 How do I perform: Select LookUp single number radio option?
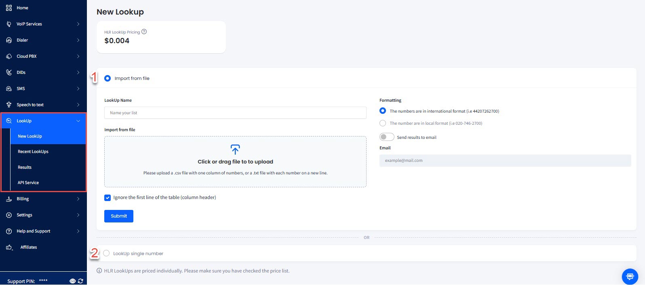tap(106, 253)
